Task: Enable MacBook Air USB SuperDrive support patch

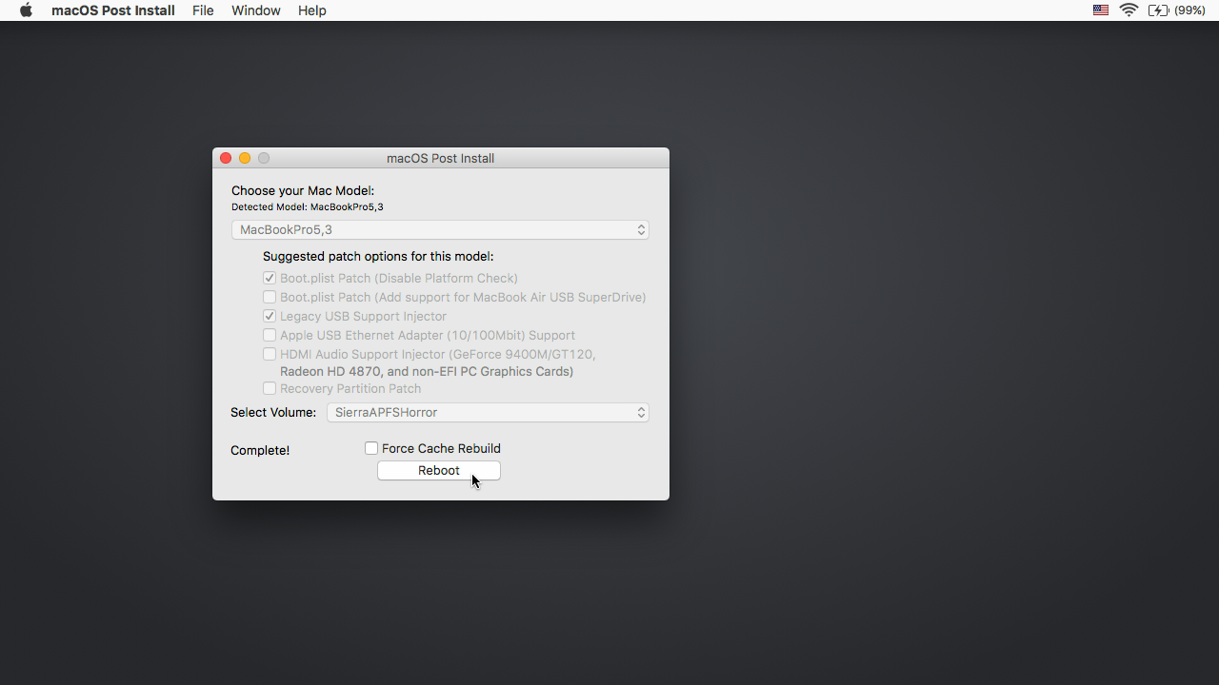Action: pos(270,297)
